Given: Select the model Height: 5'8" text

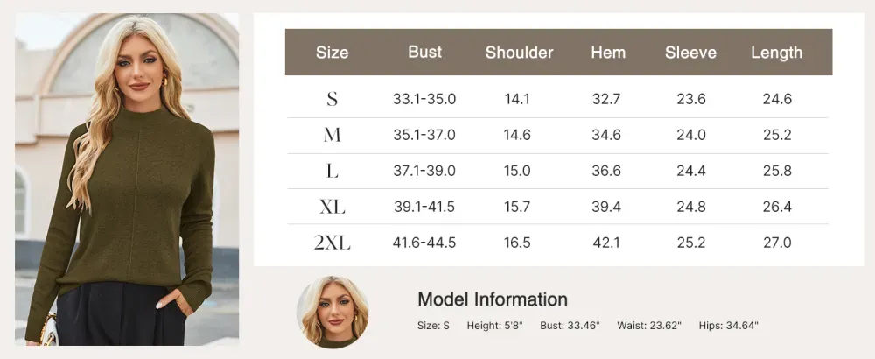Looking at the screenshot, I should [x=494, y=326].
